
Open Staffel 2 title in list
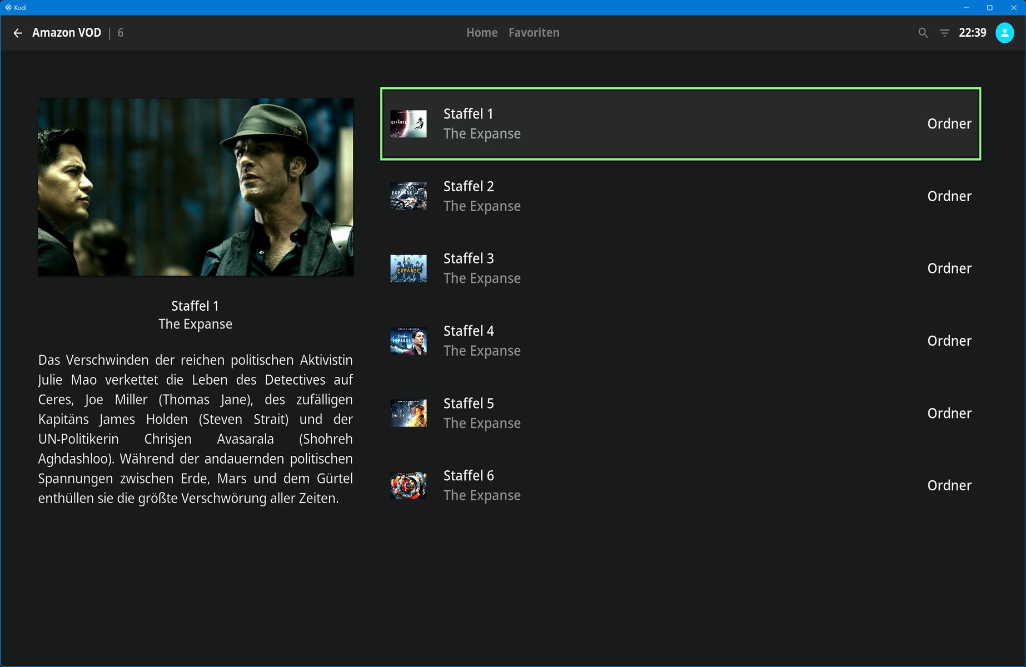pos(469,186)
